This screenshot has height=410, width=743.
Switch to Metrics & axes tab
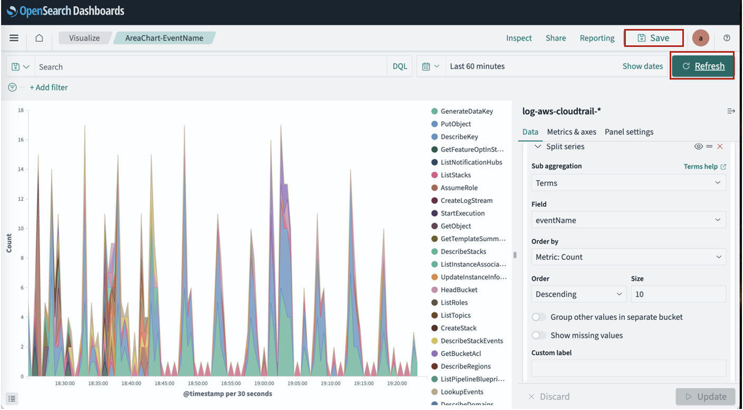pyautogui.click(x=571, y=132)
